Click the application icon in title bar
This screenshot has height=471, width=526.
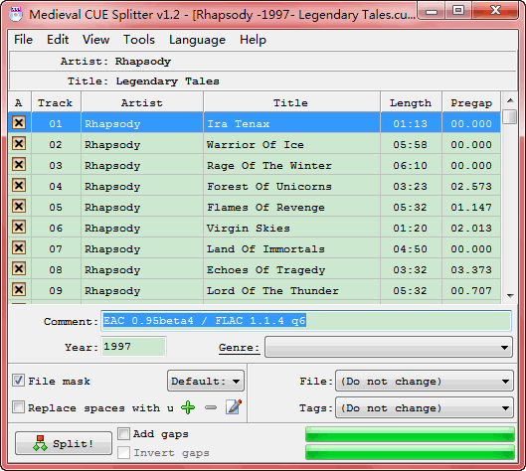coord(16,14)
